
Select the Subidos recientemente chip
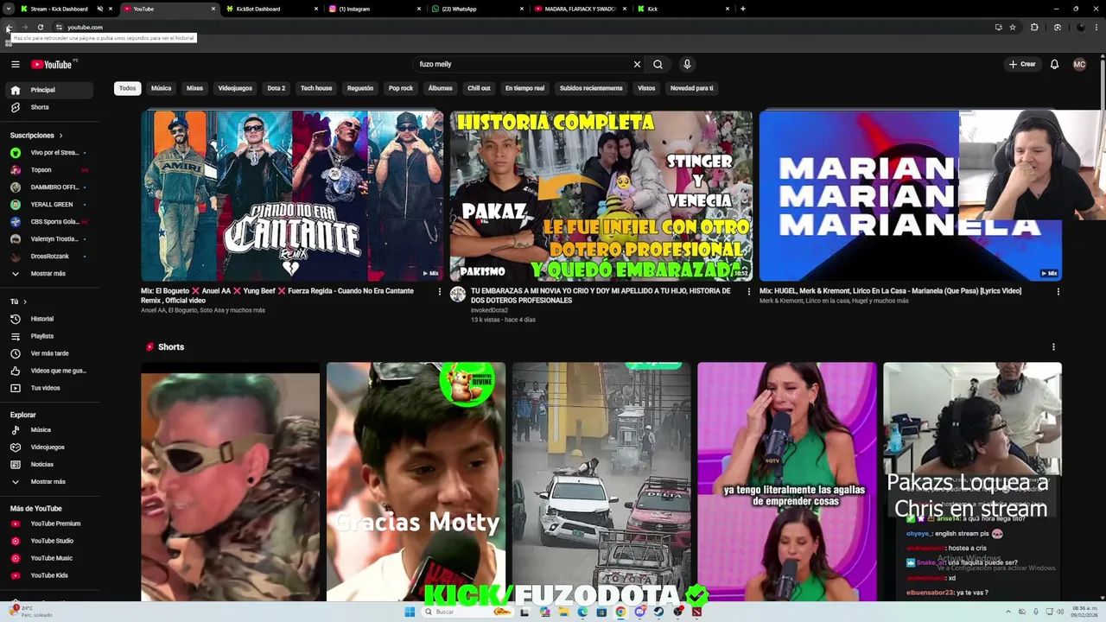[x=591, y=88]
